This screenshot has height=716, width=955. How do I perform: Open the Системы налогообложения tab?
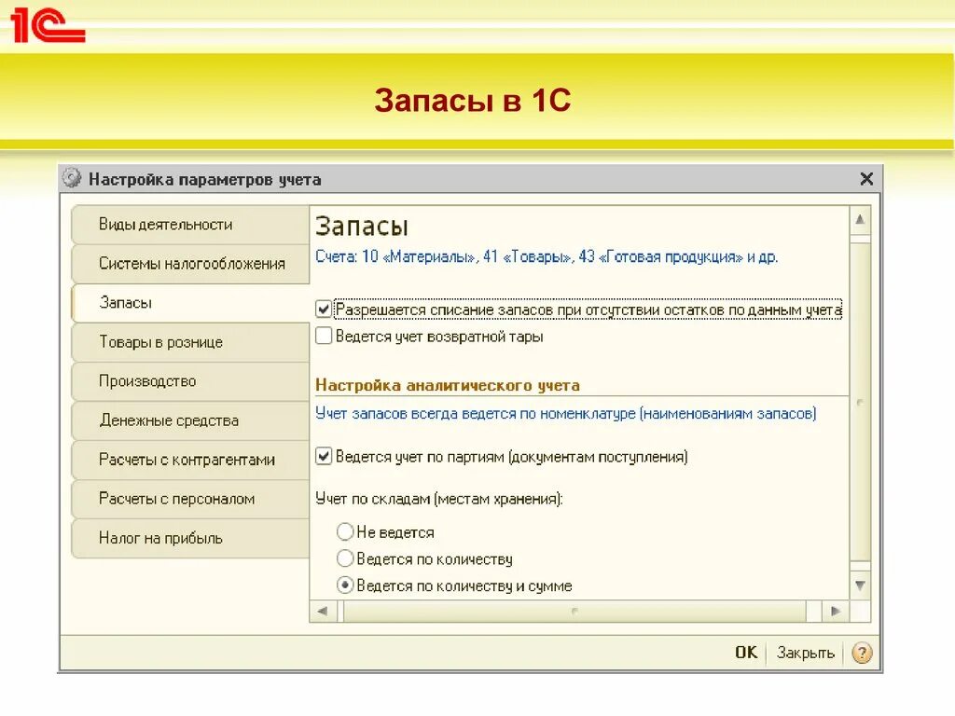(x=190, y=264)
